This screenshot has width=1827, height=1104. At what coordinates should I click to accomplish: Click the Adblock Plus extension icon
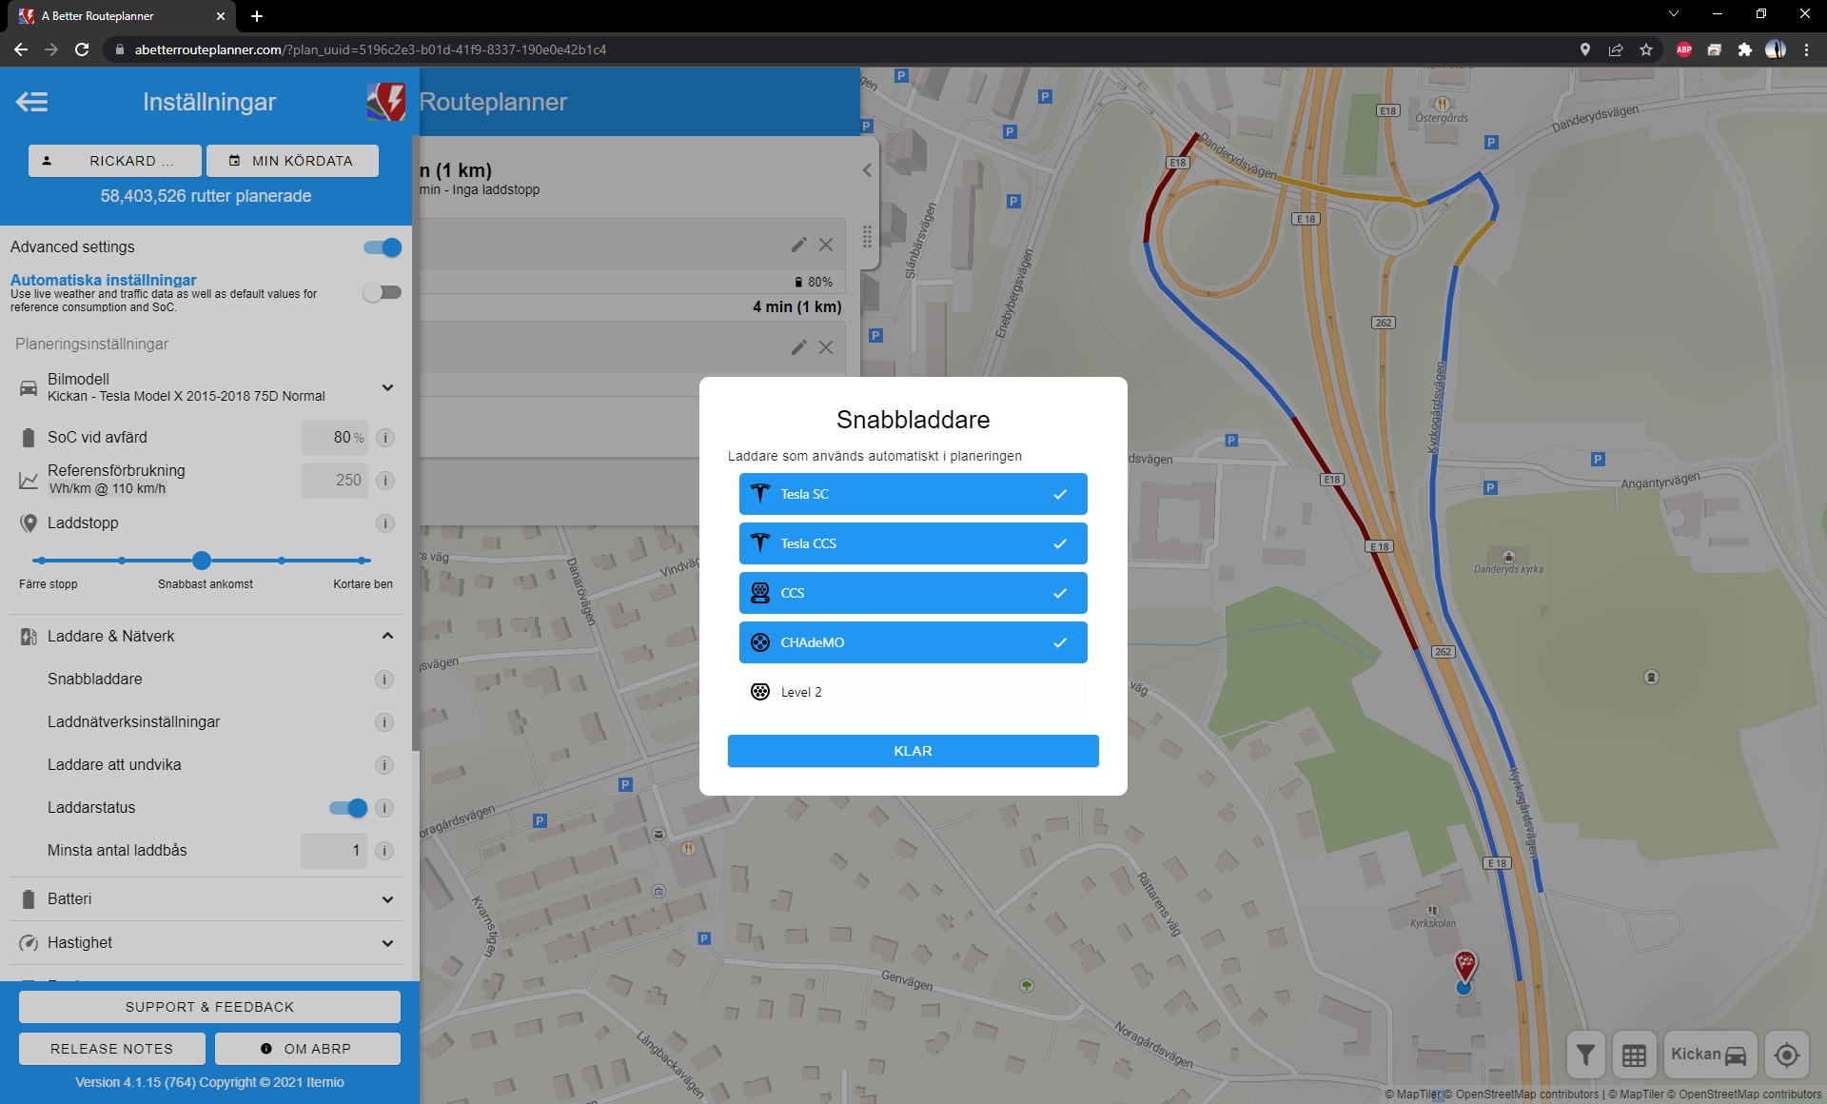tap(1684, 49)
